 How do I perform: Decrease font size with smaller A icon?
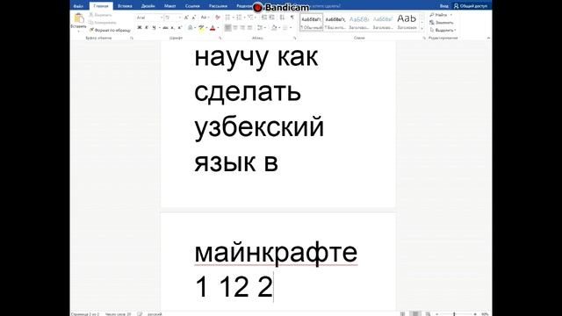[x=194, y=18]
